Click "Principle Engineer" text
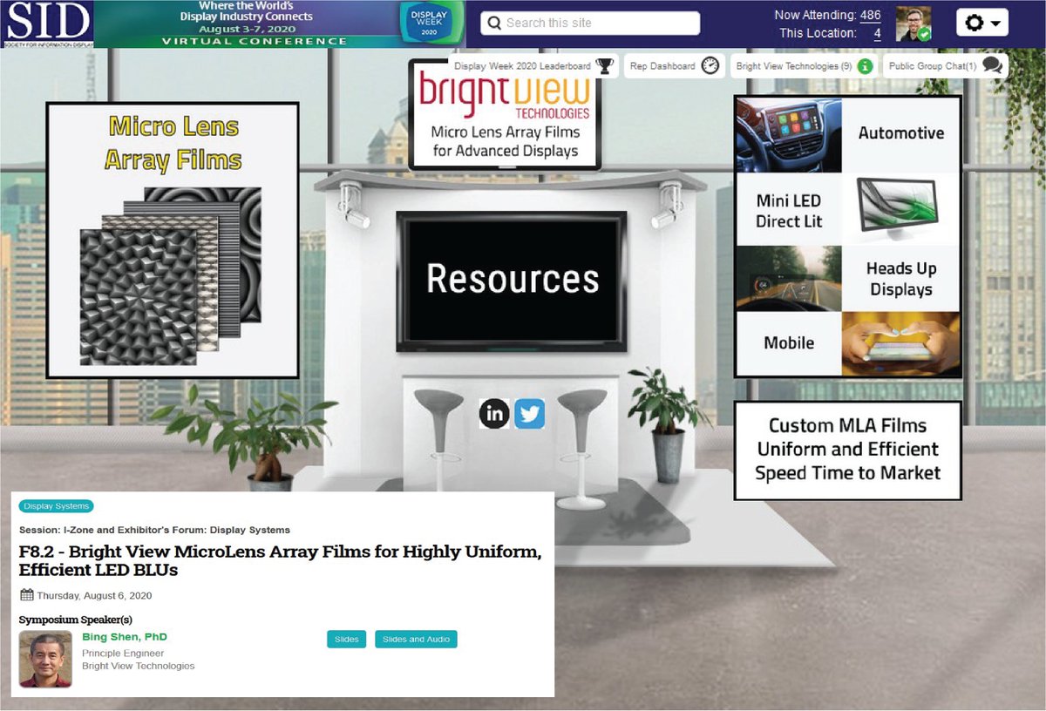The image size is (1046, 711). coord(123,653)
